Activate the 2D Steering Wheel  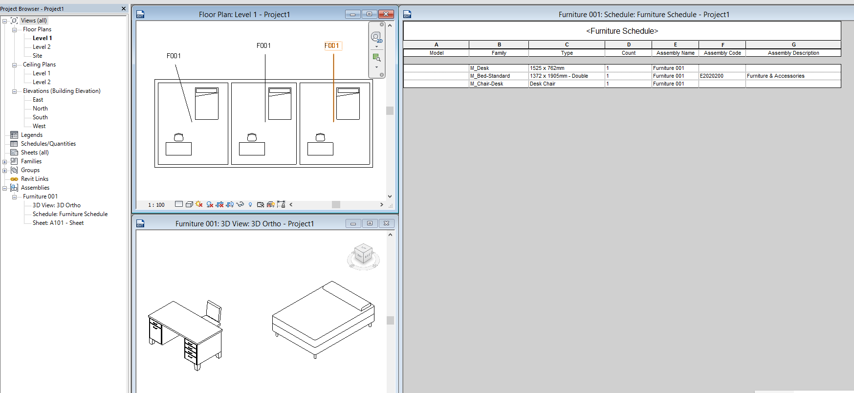376,37
